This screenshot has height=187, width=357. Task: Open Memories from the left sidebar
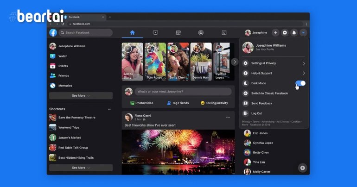[x=65, y=86]
